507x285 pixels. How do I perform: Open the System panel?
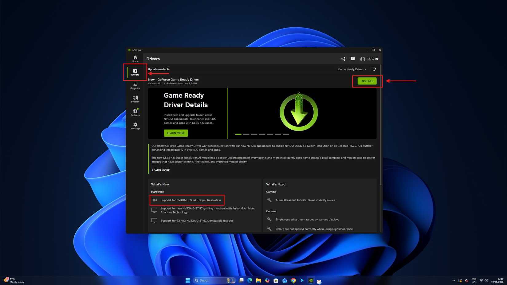point(135,99)
